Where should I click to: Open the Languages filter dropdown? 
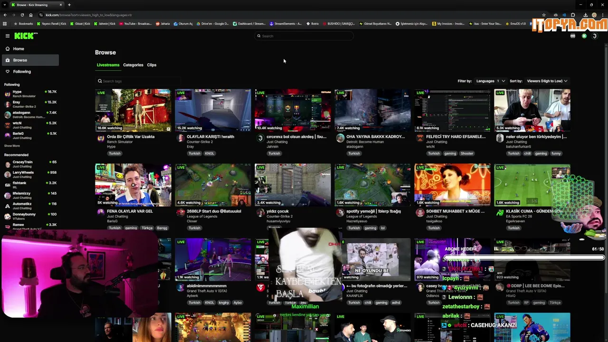coord(490,81)
